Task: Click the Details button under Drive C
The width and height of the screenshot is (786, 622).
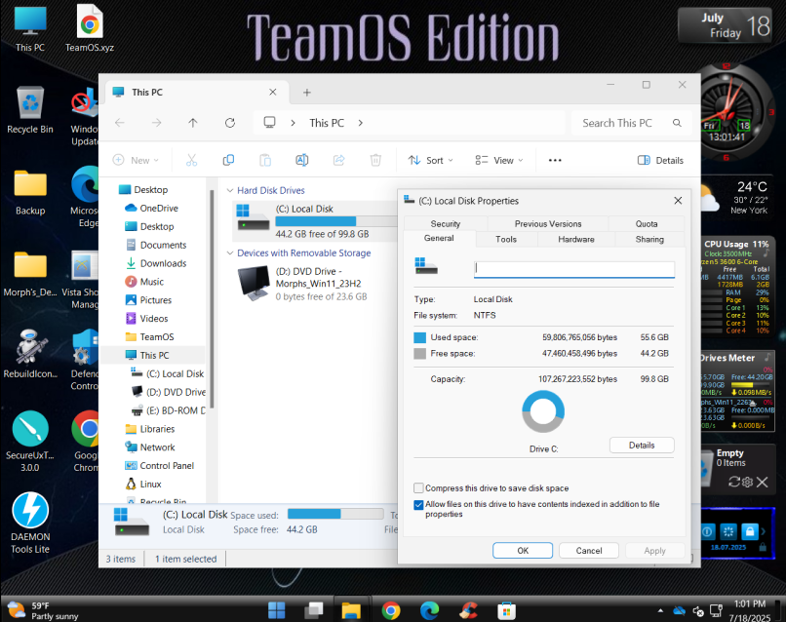Action: 642,446
